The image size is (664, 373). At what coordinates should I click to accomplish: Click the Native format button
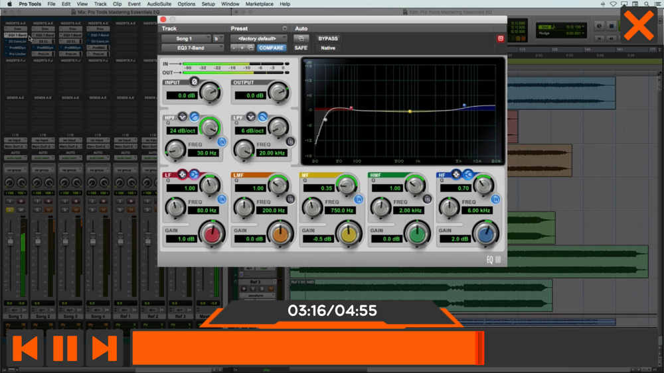click(328, 48)
